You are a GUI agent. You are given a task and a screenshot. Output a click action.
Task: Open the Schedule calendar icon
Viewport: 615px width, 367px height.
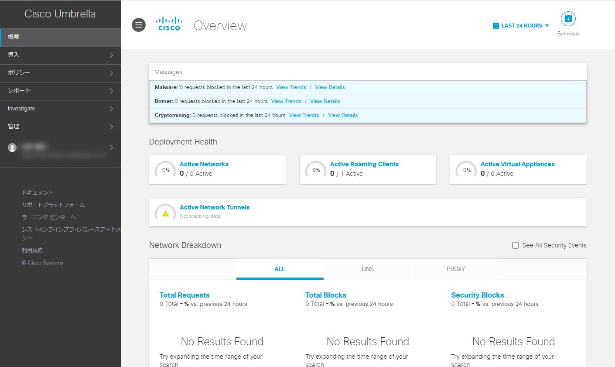[568, 19]
